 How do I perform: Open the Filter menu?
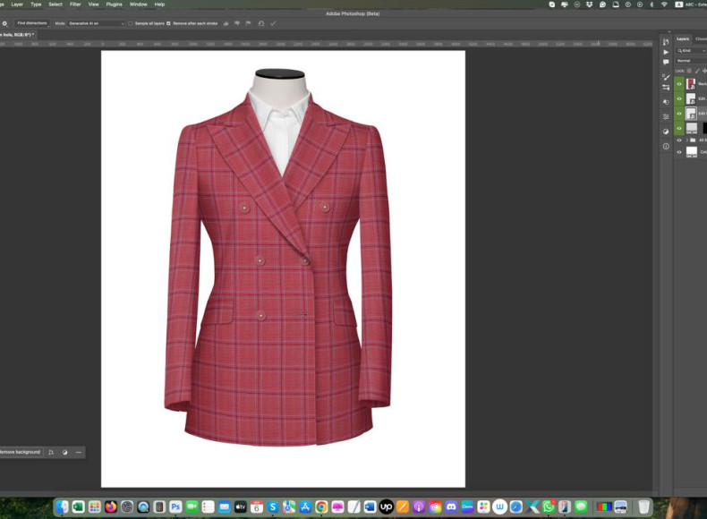pos(75,4)
